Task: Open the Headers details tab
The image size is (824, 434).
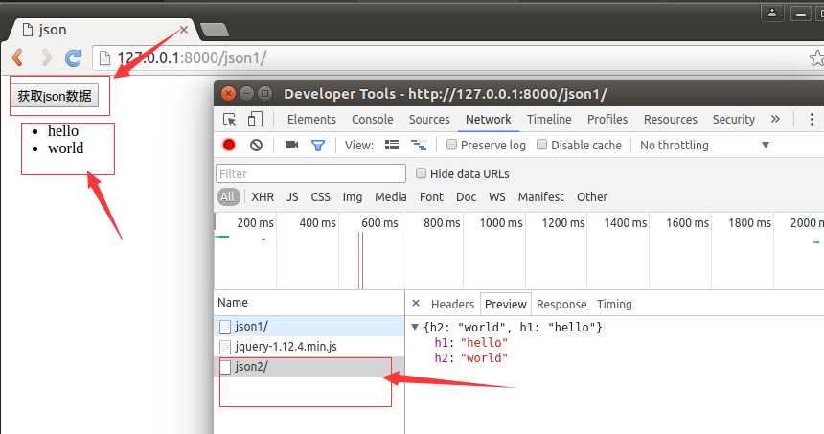Action: pos(452,305)
